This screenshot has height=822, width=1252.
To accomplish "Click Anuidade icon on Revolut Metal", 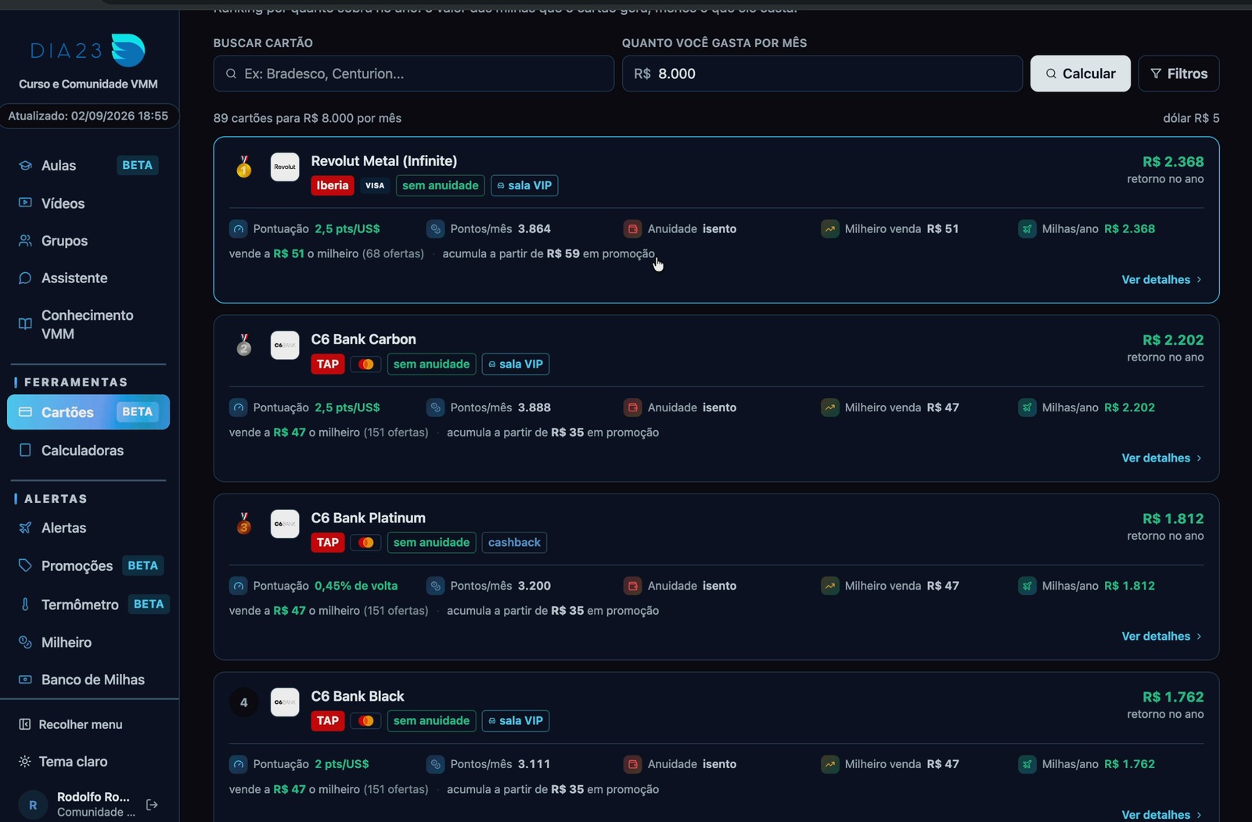I will tap(632, 229).
